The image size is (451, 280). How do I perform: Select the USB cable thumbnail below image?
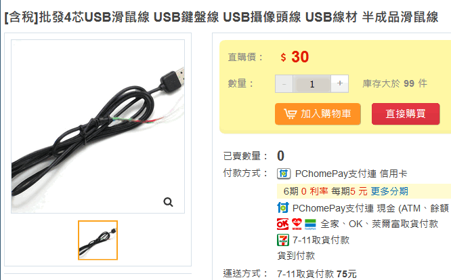(98, 240)
